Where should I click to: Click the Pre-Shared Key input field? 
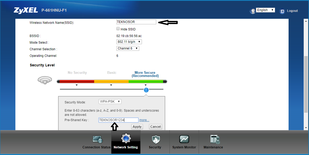[x=119, y=120]
